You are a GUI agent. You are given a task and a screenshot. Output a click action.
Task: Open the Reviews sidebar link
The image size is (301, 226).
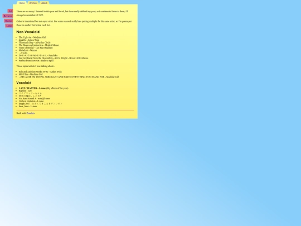(8, 16)
